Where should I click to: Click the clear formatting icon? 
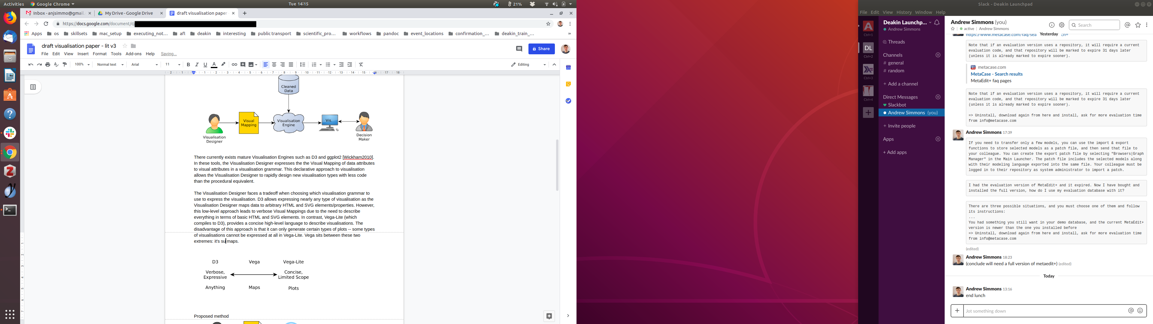(x=361, y=65)
